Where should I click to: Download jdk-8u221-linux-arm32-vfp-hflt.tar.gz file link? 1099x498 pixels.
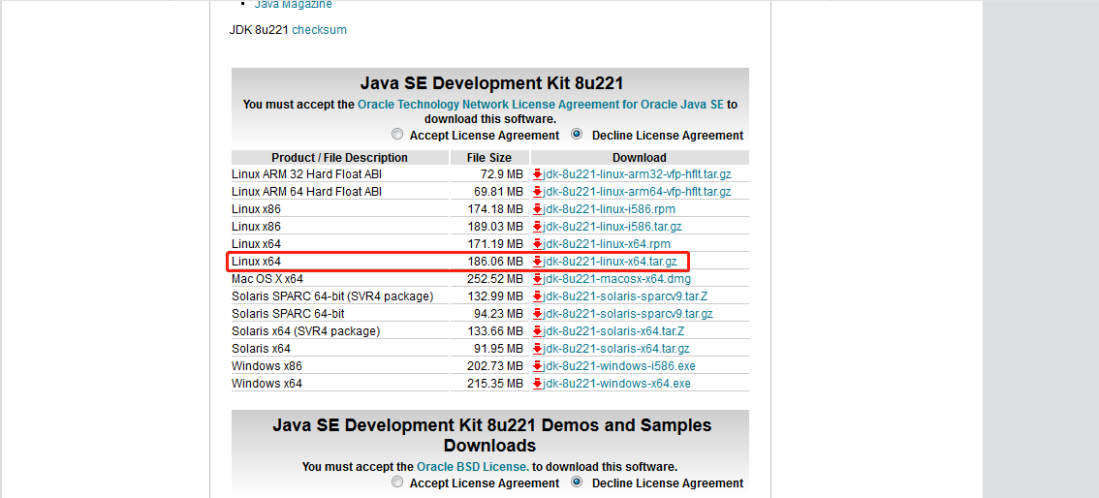(637, 174)
